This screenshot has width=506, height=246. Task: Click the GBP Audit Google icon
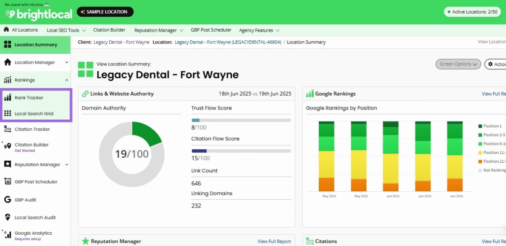[7, 200]
